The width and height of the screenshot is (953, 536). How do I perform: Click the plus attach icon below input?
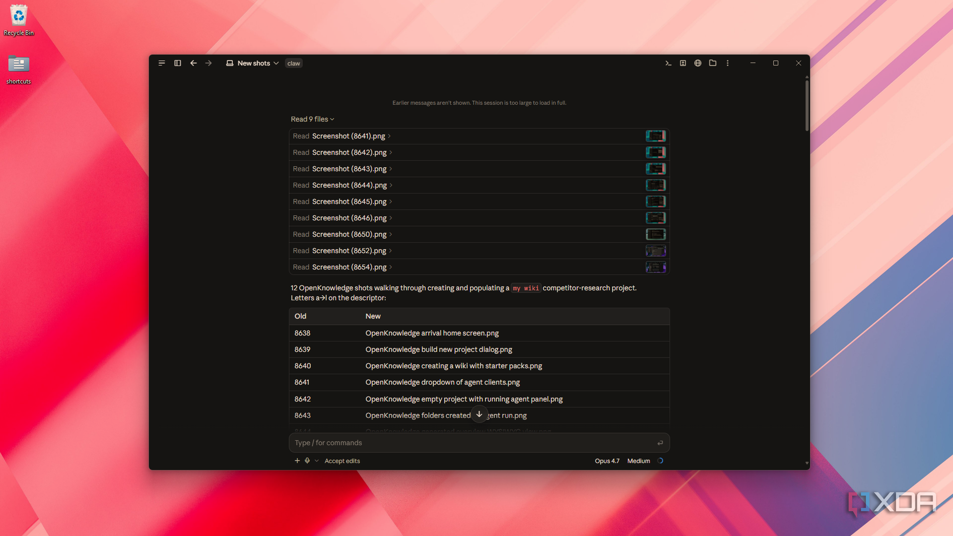point(297,461)
